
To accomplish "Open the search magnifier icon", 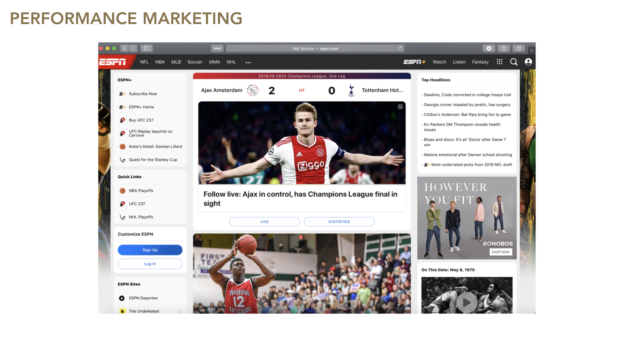I will click(x=514, y=62).
